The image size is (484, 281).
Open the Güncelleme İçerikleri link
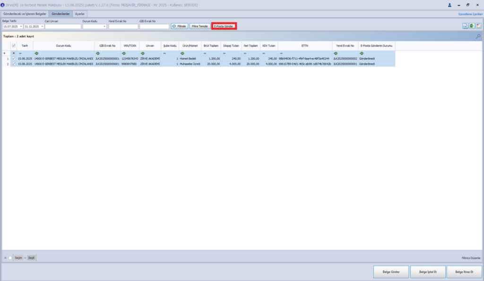coord(470,14)
